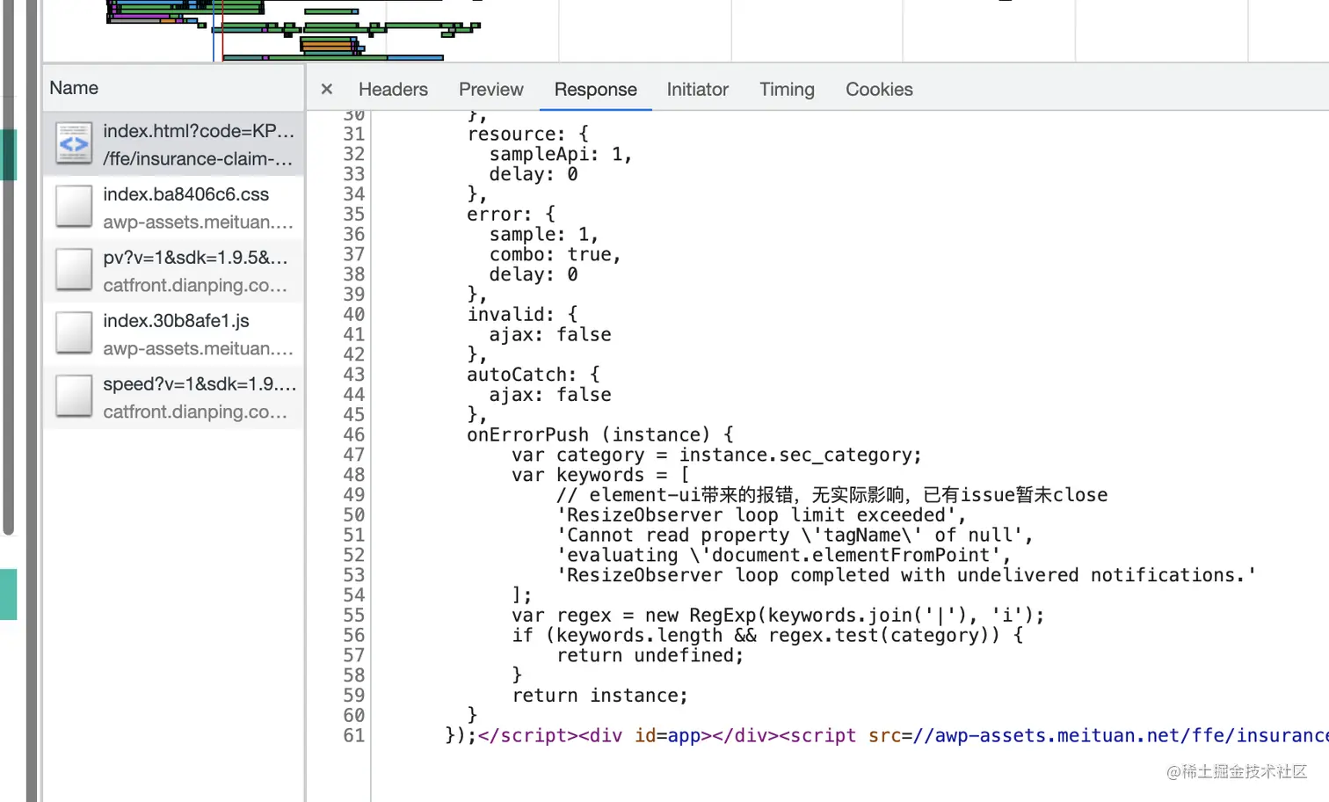Click the 'resource: {' code line
The width and height of the screenshot is (1329, 802).
[528, 134]
